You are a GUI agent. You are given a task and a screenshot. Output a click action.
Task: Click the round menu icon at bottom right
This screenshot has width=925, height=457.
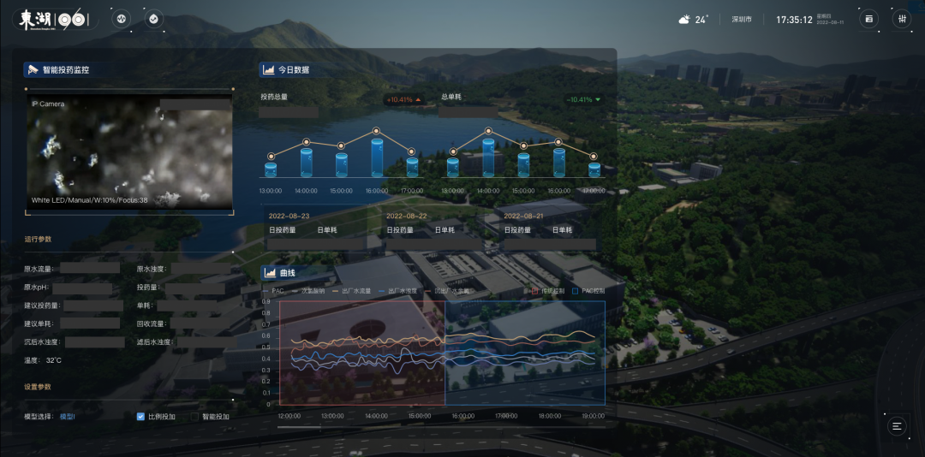tap(897, 425)
